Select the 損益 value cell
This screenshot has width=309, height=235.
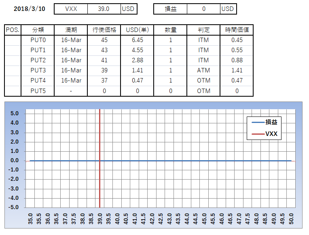(x=203, y=9)
